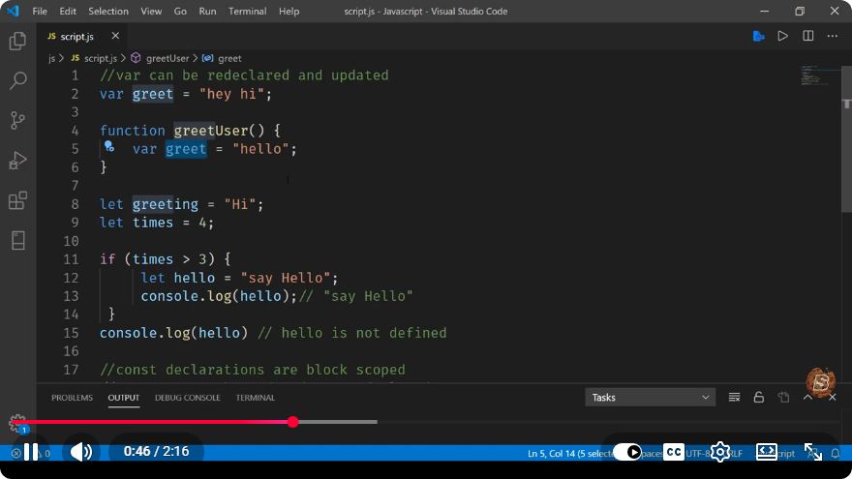852x479 pixels.
Task: Close the script.js editor tab
Action: [x=115, y=36]
